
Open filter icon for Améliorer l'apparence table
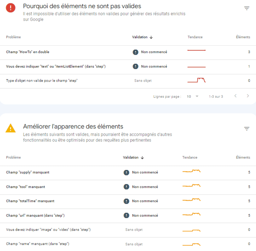point(247,128)
